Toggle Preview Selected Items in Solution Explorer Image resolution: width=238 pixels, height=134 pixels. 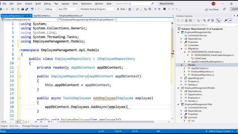click(230, 20)
